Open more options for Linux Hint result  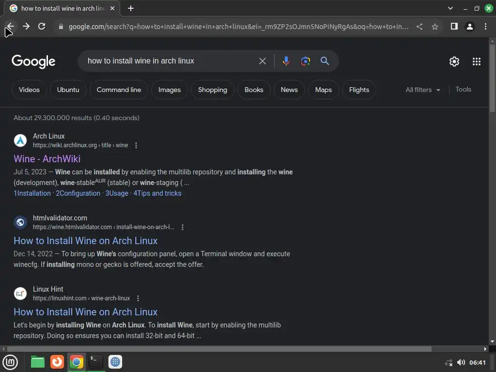(x=138, y=298)
